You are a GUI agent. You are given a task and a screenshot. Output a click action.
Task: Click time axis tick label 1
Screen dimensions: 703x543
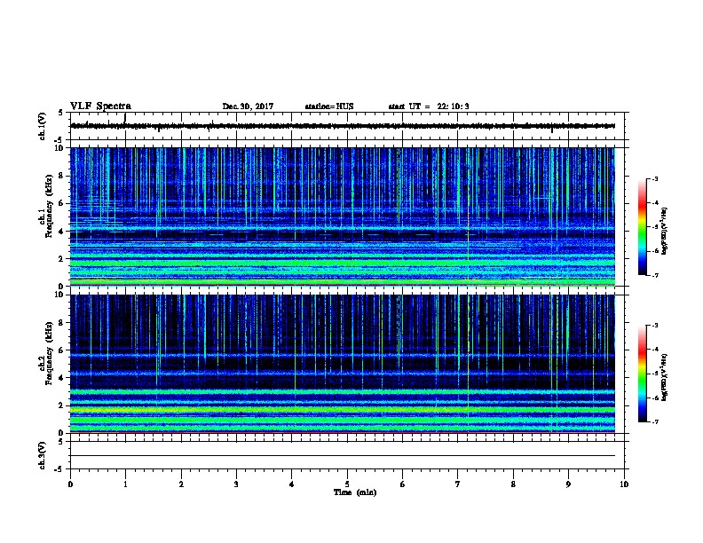tap(125, 484)
